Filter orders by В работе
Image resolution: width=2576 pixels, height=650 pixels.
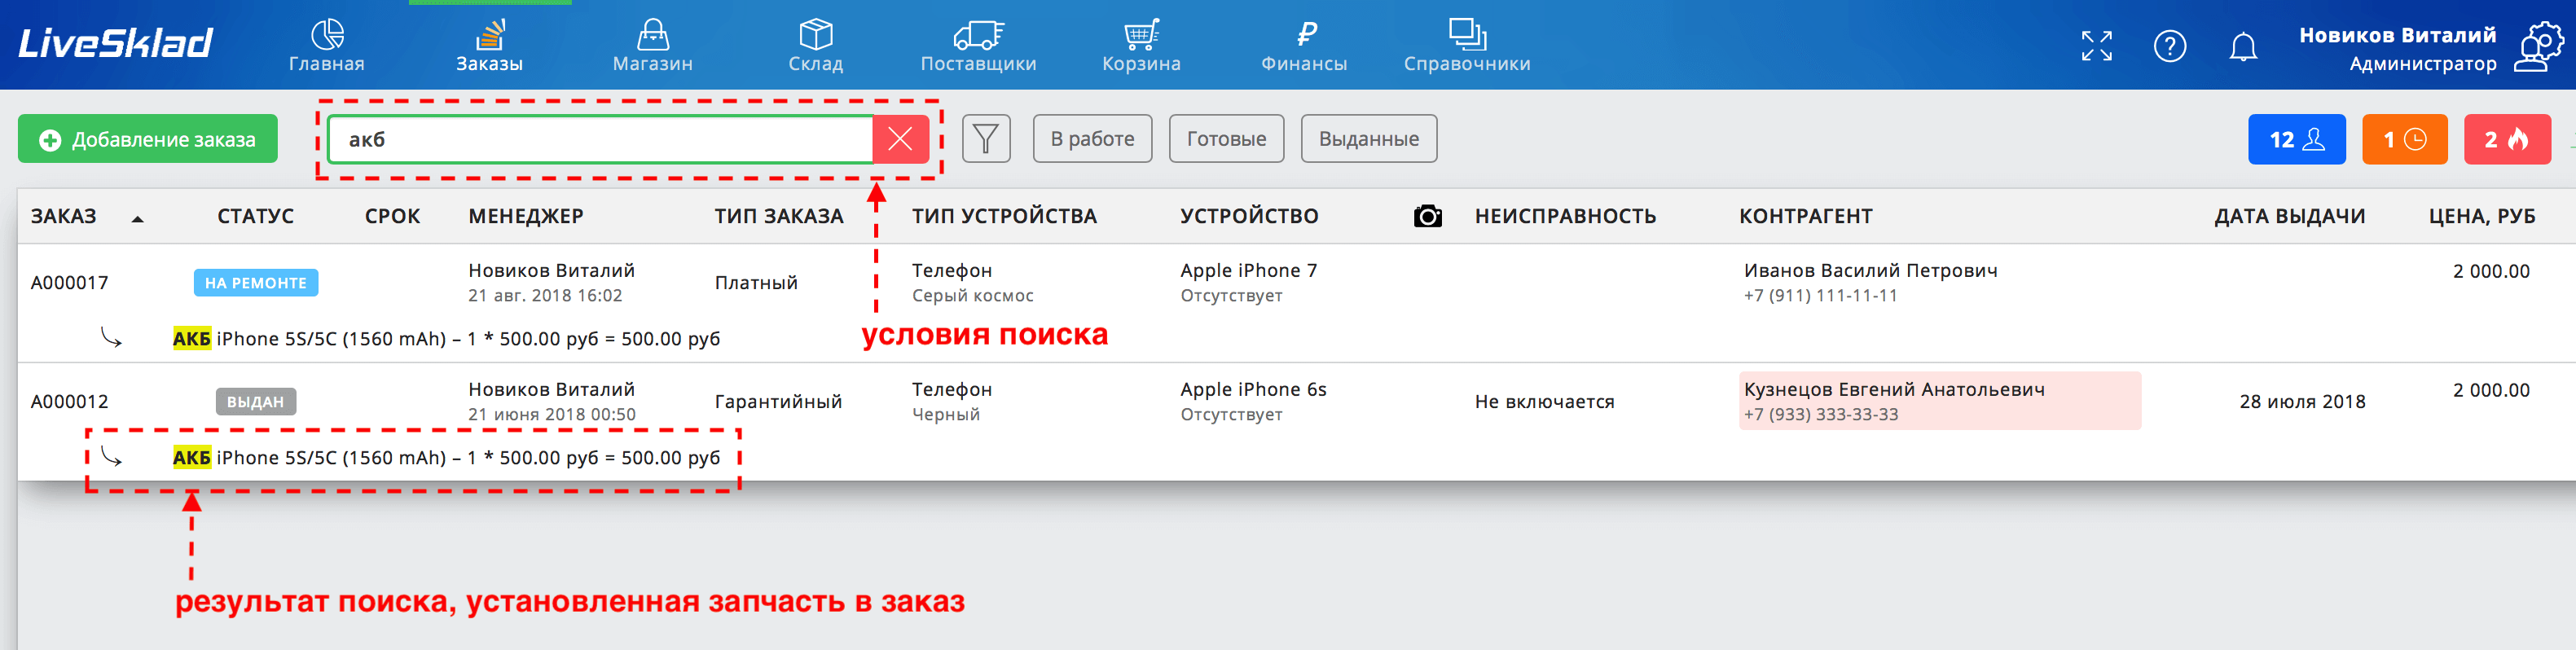[x=1093, y=139]
